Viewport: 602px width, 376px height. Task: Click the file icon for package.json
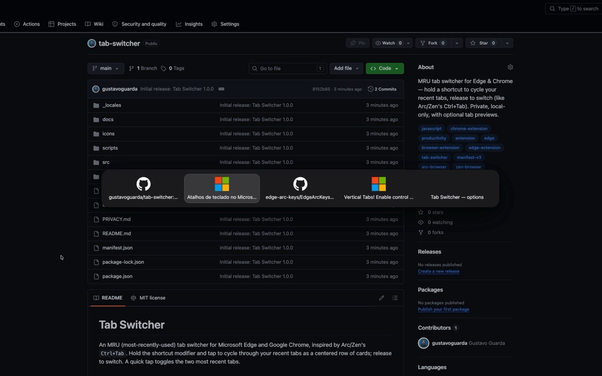96,276
